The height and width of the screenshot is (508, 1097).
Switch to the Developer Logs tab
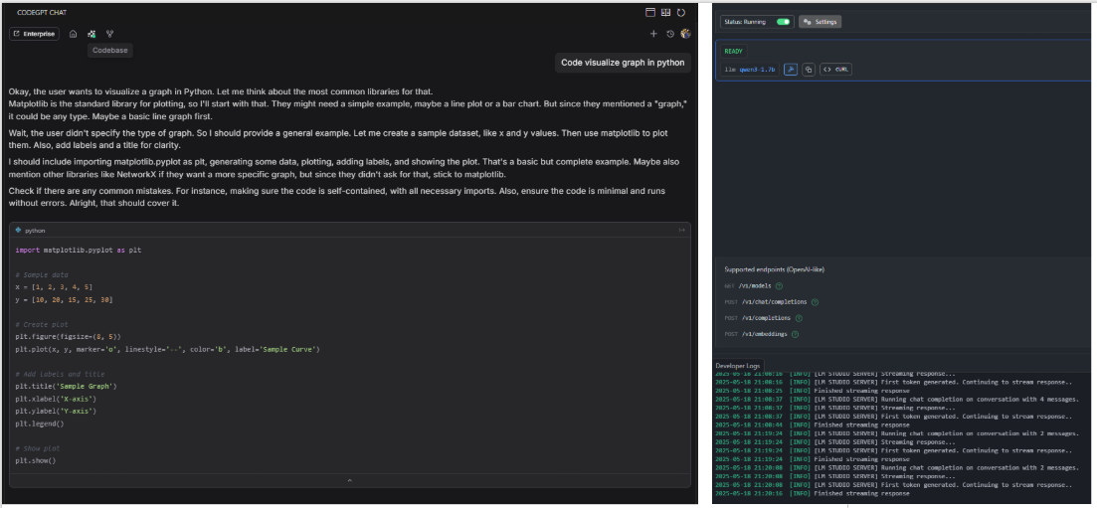click(x=738, y=366)
